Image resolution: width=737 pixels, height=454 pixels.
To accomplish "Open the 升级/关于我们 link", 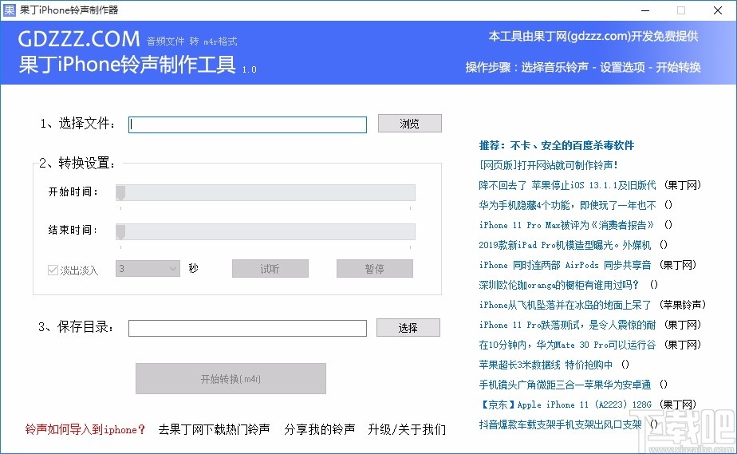I will [x=407, y=429].
